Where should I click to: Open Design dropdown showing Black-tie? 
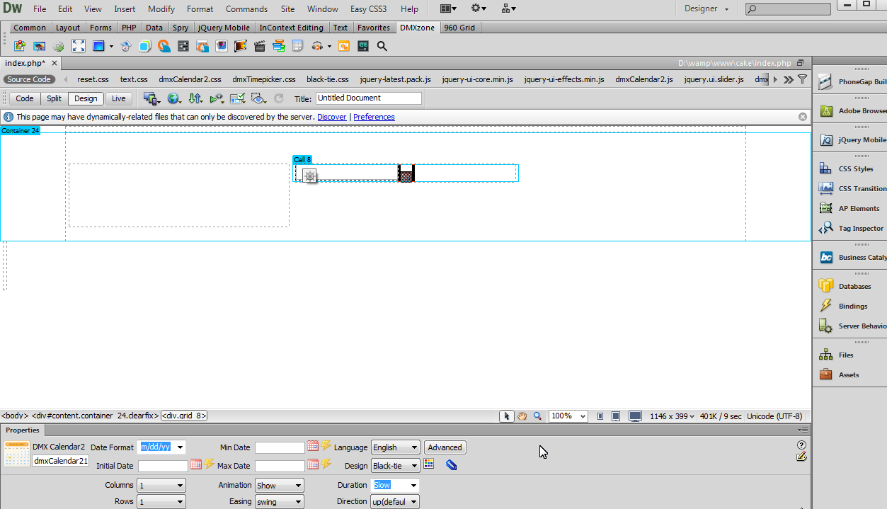click(x=396, y=466)
